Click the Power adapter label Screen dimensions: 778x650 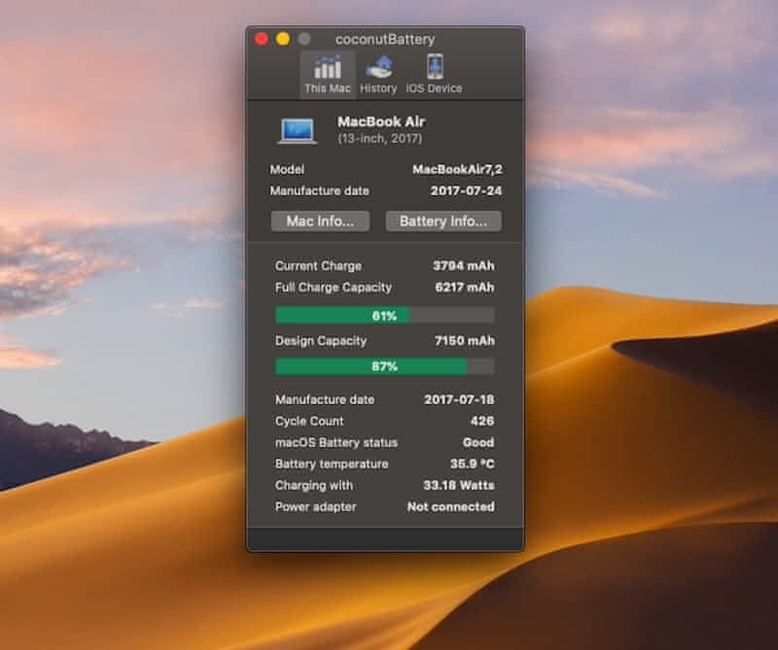pos(315,507)
